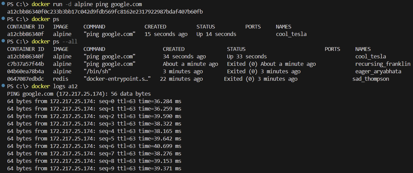Screen dimensions: 413x173
Task: Click the seq=0 ping log line
Action: (x=94, y=101)
